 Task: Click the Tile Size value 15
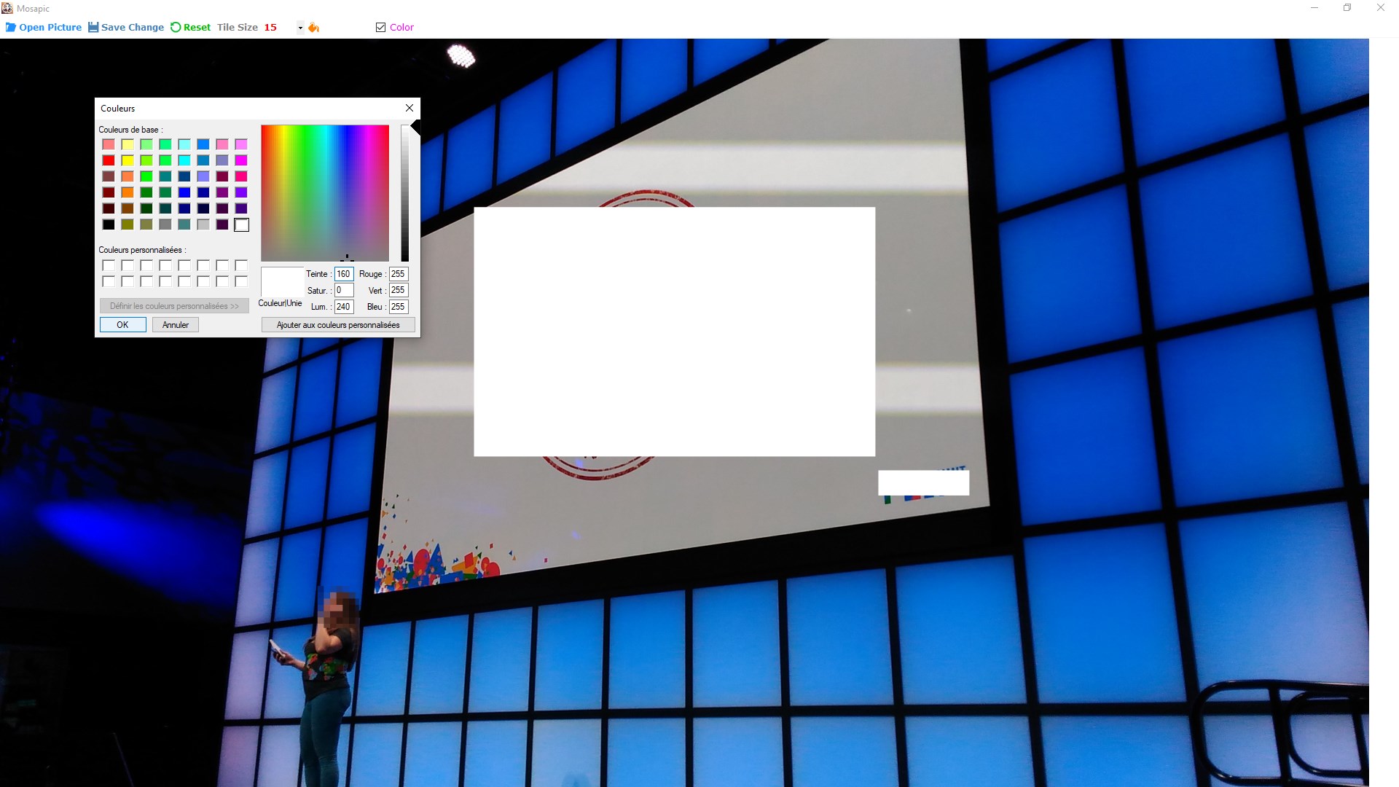[270, 28]
